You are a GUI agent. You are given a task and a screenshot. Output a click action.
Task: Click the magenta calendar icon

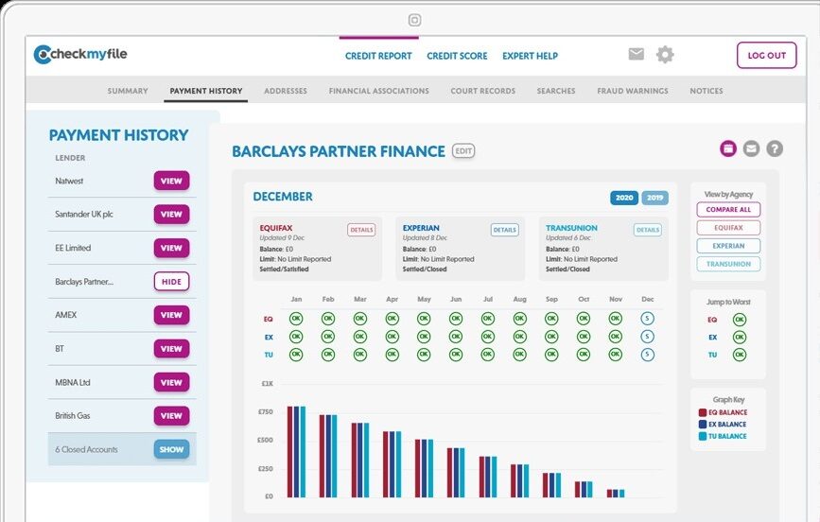[x=728, y=148]
